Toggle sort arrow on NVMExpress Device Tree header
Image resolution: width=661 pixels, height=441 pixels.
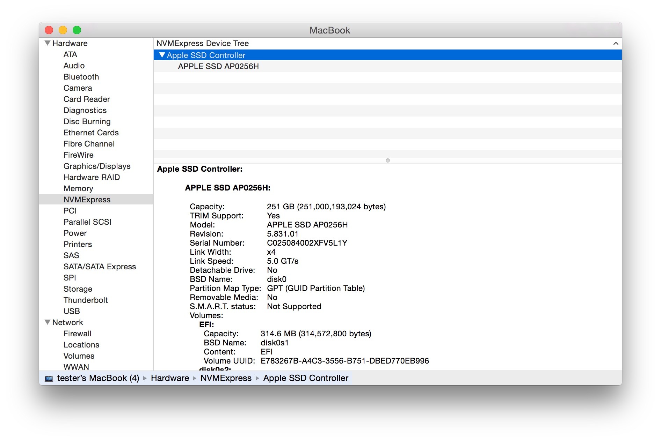point(616,43)
